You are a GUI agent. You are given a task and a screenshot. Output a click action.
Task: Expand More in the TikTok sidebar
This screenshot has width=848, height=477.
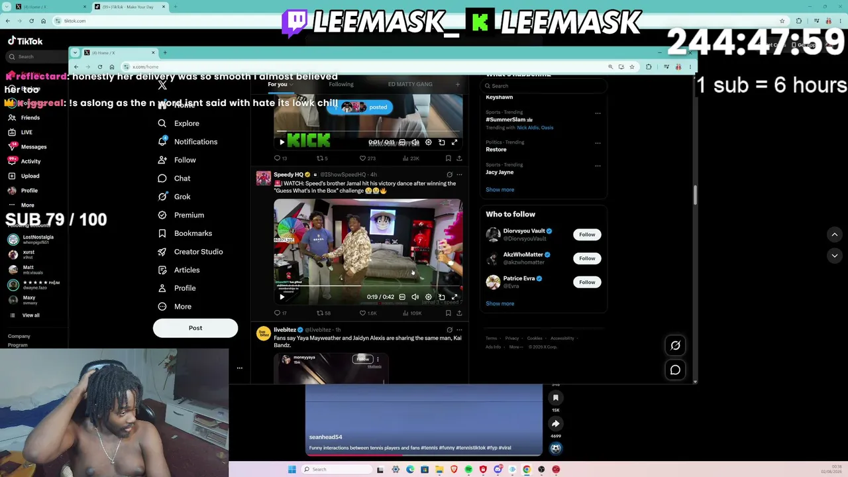click(x=21, y=205)
